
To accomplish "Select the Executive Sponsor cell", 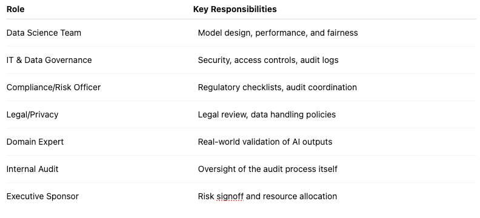I will pos(42,196).
